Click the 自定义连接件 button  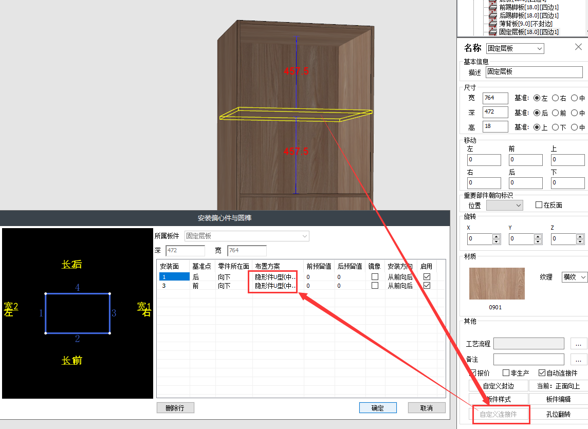[x=499, y=415]
